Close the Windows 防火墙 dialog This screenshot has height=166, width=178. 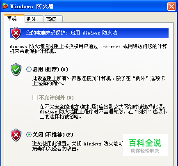(x=171, y=6)
